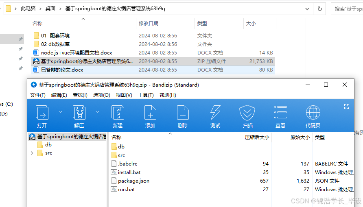The image size is (363, 207).
Task: Click the Add (添加) files icon
Action: tap(150, 112)
